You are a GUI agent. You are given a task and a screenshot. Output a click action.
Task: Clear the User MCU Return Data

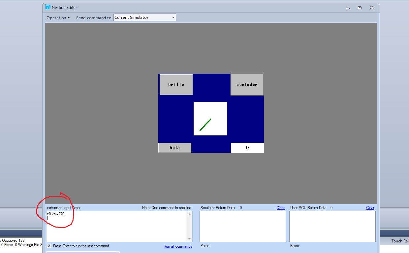point(370,208)
